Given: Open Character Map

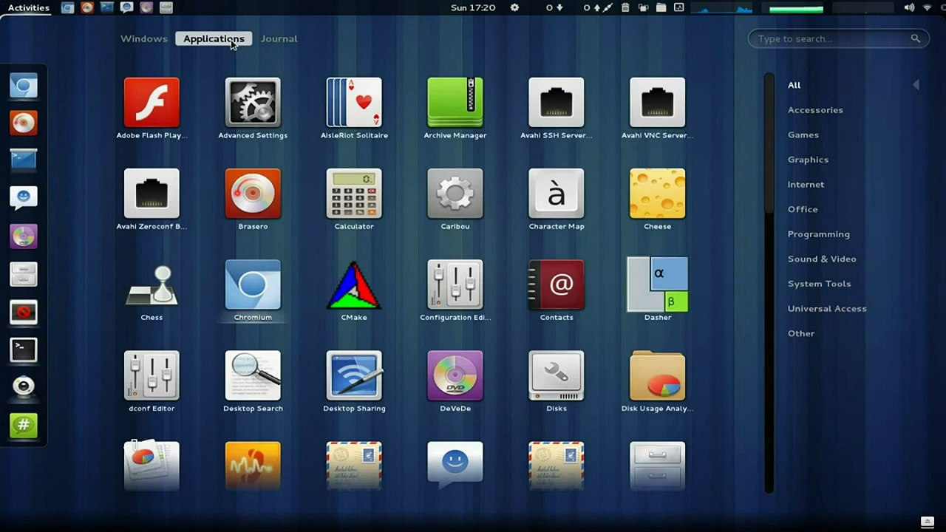Looking at the screenshot, I should (557, 199).
